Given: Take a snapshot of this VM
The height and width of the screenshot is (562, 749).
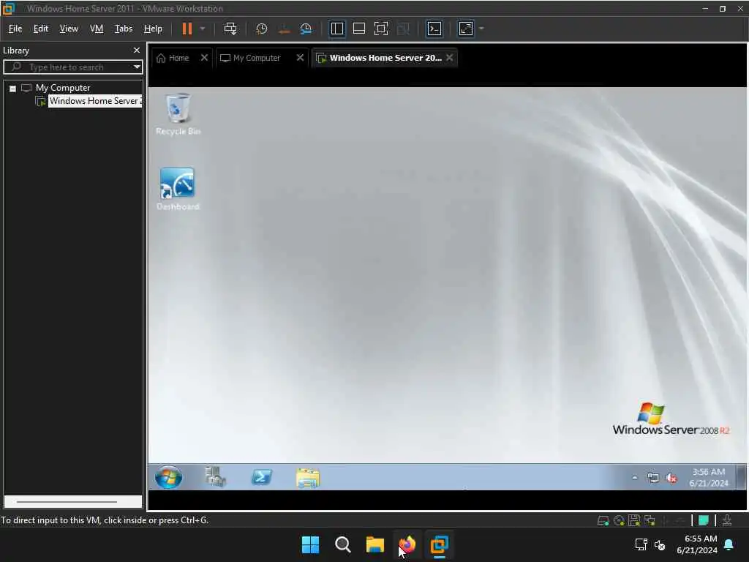Looking at the screenshot, I should pos(261,29).
